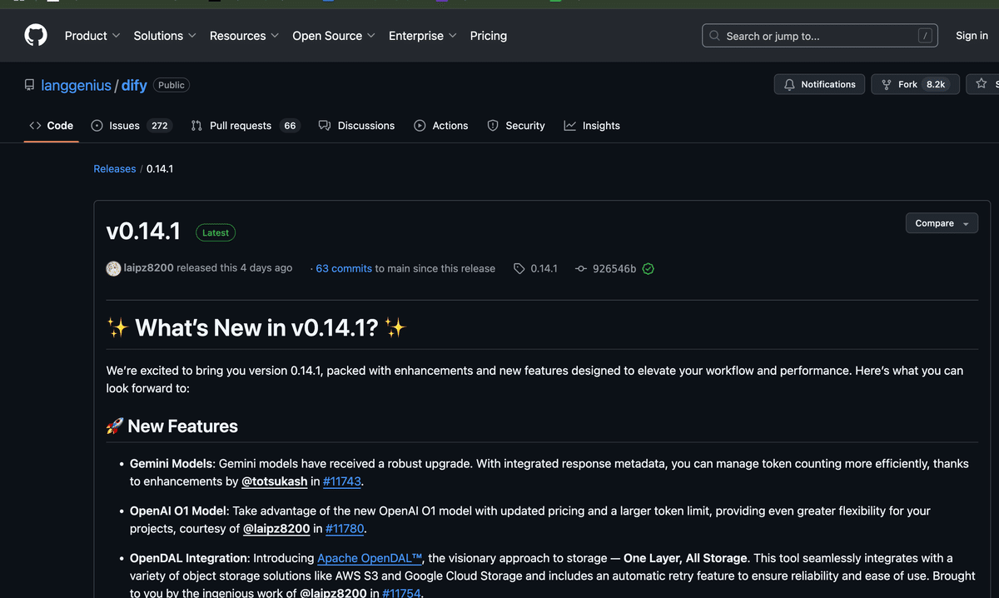Click the 63 commits link

[344, 268]
